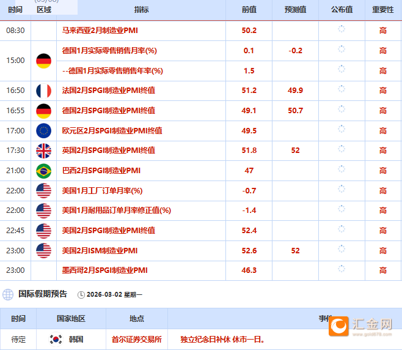This screenshot has width=402, height=350.
Task: Click the US flag beside 美国2月ISM制造业PMI
Action: tap(43, 251)
